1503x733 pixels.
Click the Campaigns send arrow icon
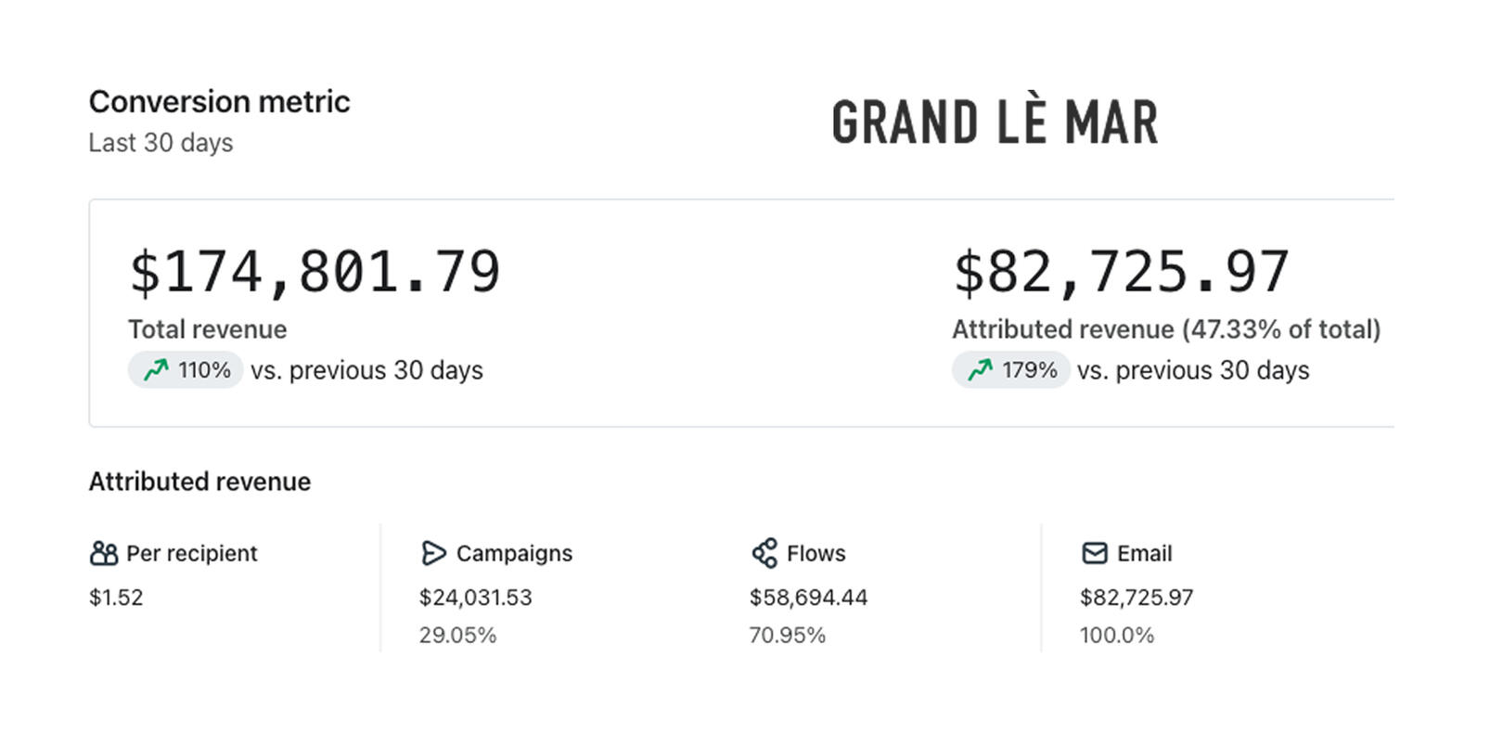tap(433, 554)
